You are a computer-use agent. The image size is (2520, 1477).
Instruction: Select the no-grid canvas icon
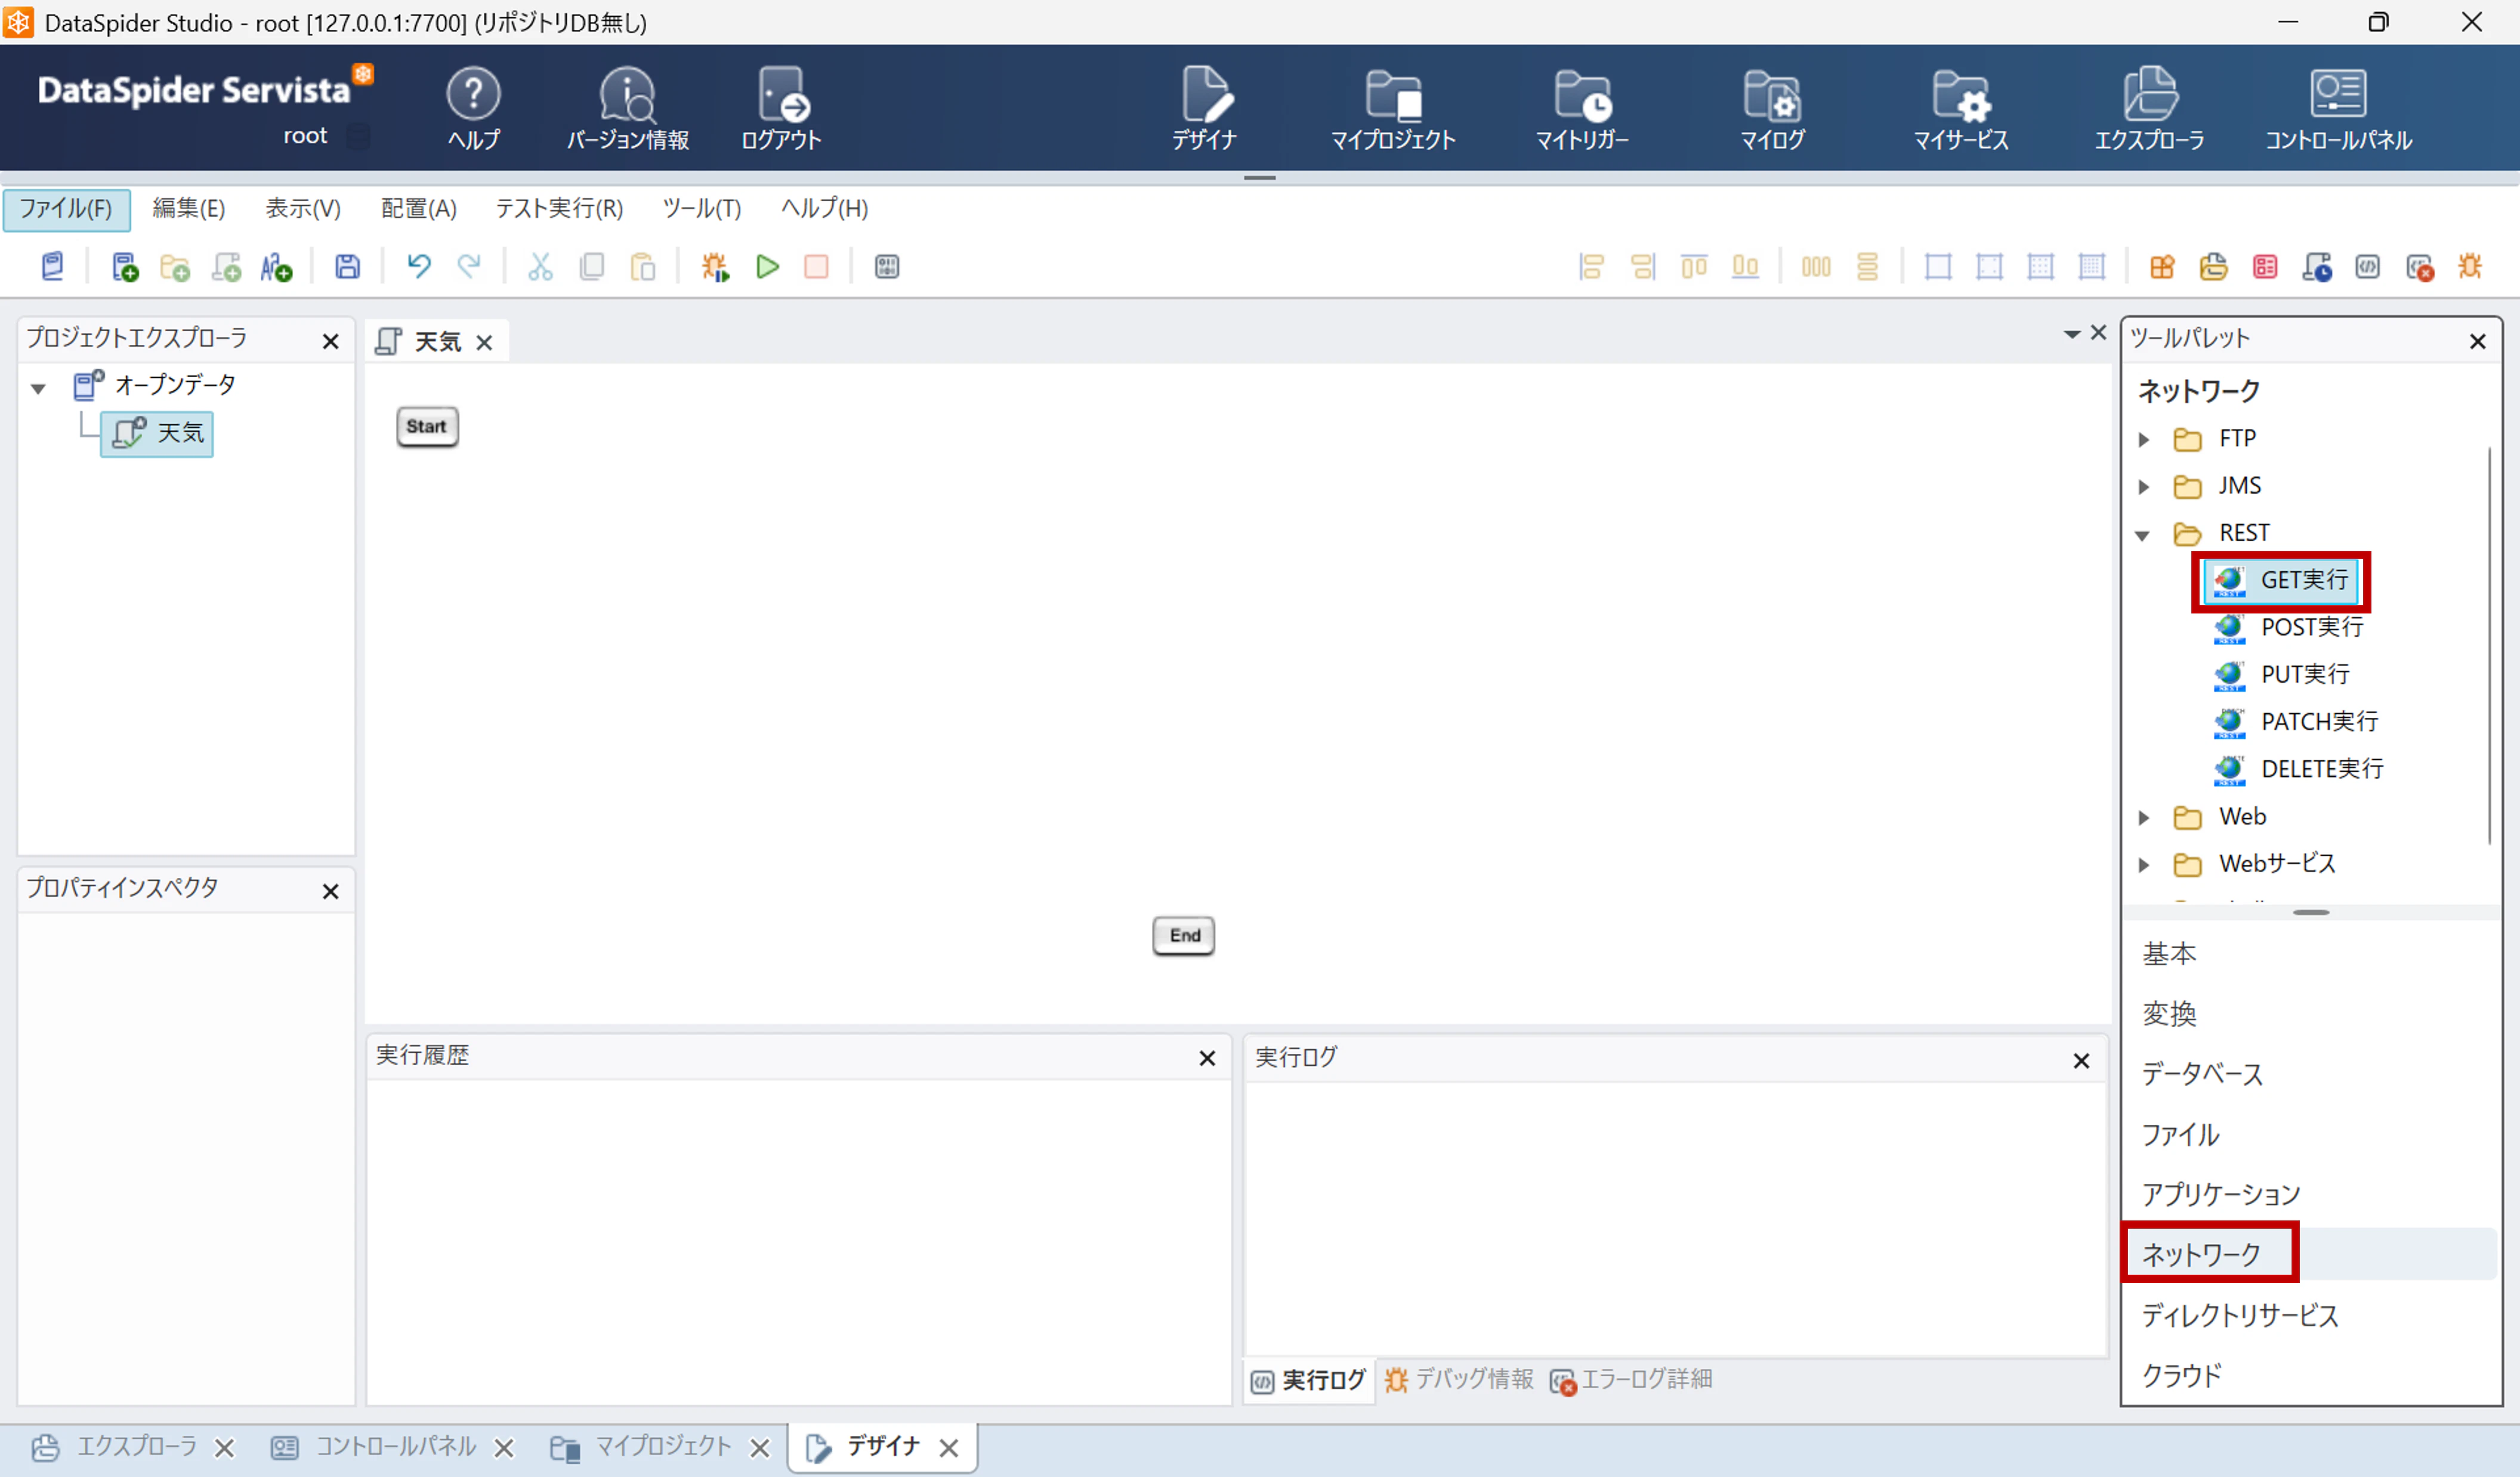coord(1938,267)
